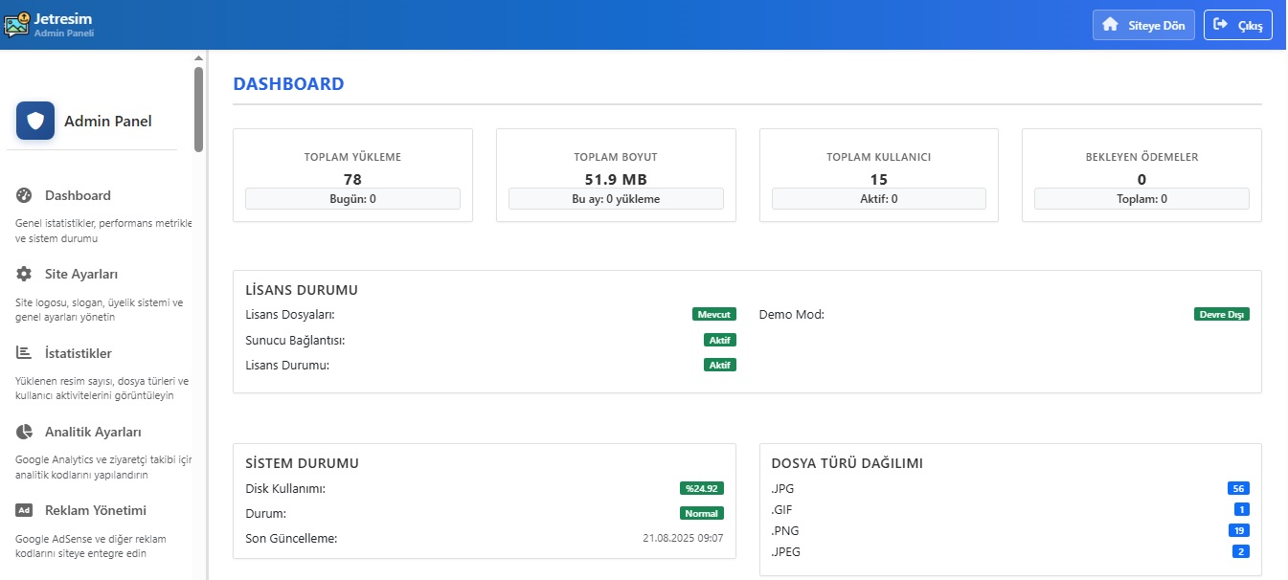The width and height of the screenshot is (1288, 580).
Task: Click the Mevcut badge for Lisans Dosyaları
Action: pyautogui.click(x=714, y=314)
